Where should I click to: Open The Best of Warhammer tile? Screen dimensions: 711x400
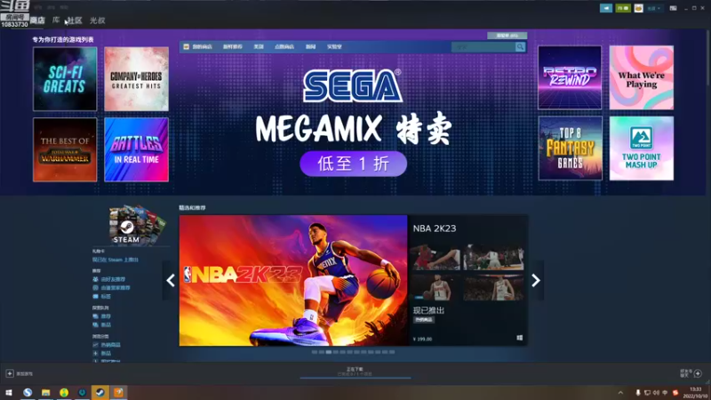65,149
